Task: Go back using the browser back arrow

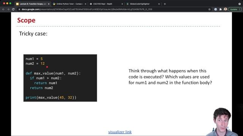Action: click(3, 9)
